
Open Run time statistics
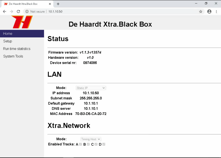pos(22,49)
